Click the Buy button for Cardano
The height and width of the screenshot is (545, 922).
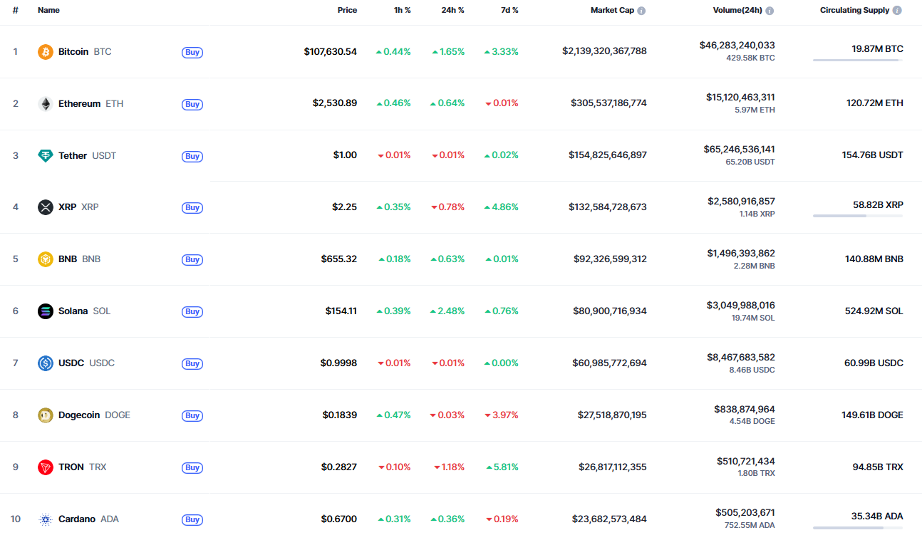192,520
